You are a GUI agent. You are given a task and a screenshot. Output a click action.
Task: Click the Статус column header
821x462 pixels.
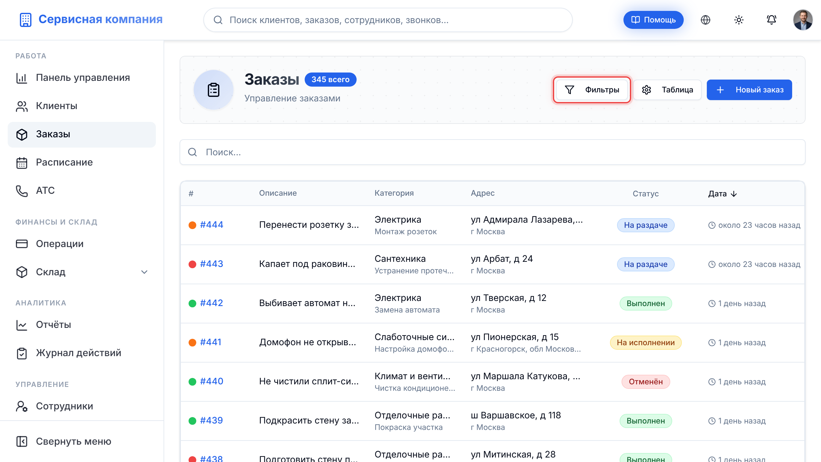point(646,194)
